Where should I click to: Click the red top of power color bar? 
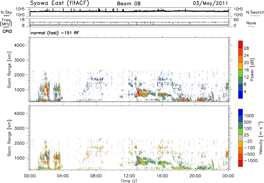point(241,44)
